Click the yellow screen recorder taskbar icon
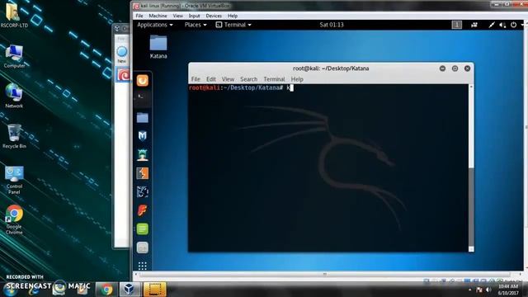Viewport: 528px width, 297px height. [155, 290]
